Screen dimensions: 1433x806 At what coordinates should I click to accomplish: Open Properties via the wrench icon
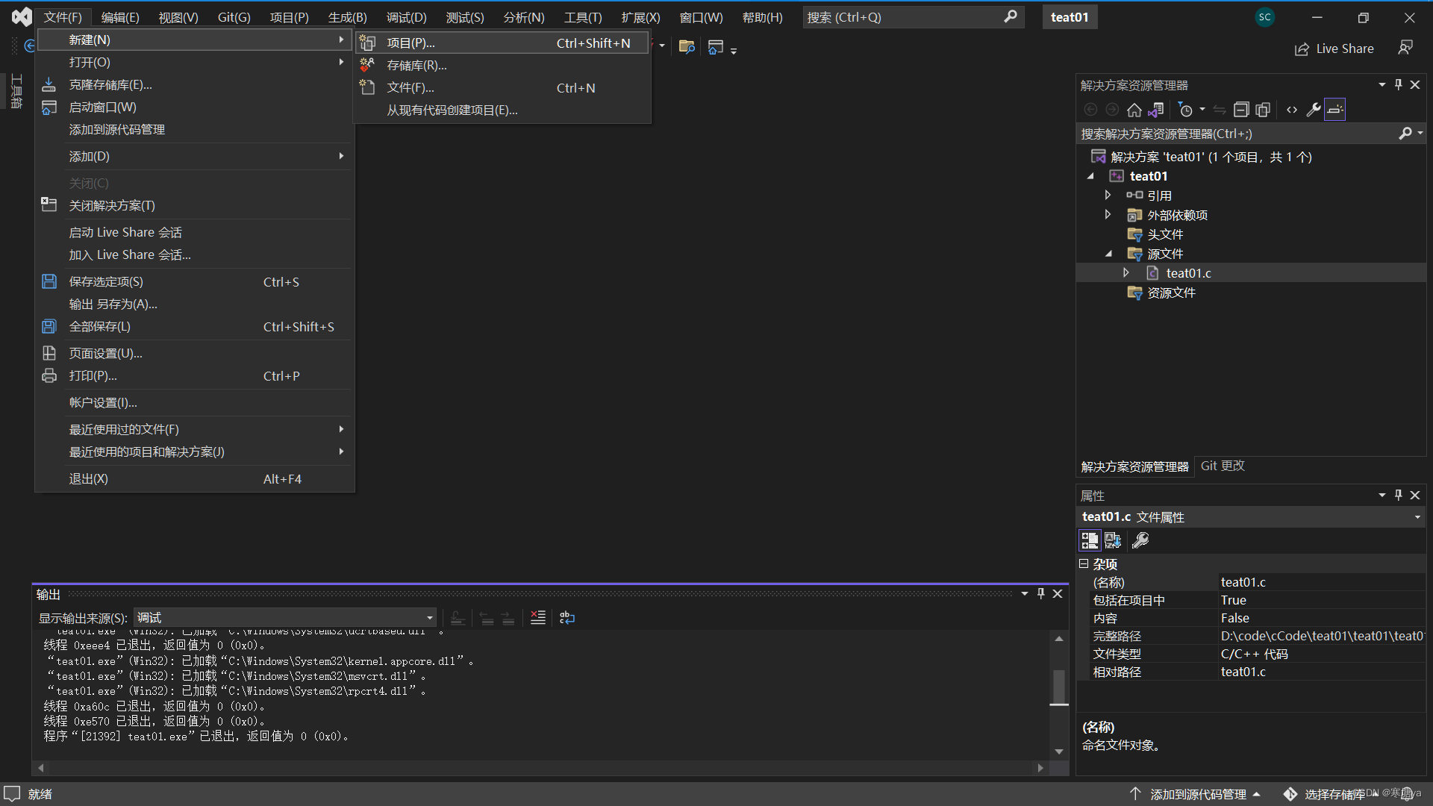pos(1314,110)
